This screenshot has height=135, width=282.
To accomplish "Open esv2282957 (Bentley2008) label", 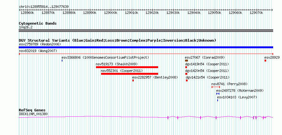I will coord(155,77).
